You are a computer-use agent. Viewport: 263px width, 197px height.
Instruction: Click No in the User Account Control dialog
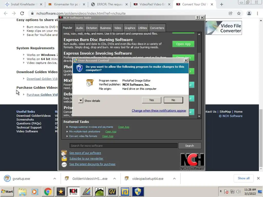[x=173, y=100]
